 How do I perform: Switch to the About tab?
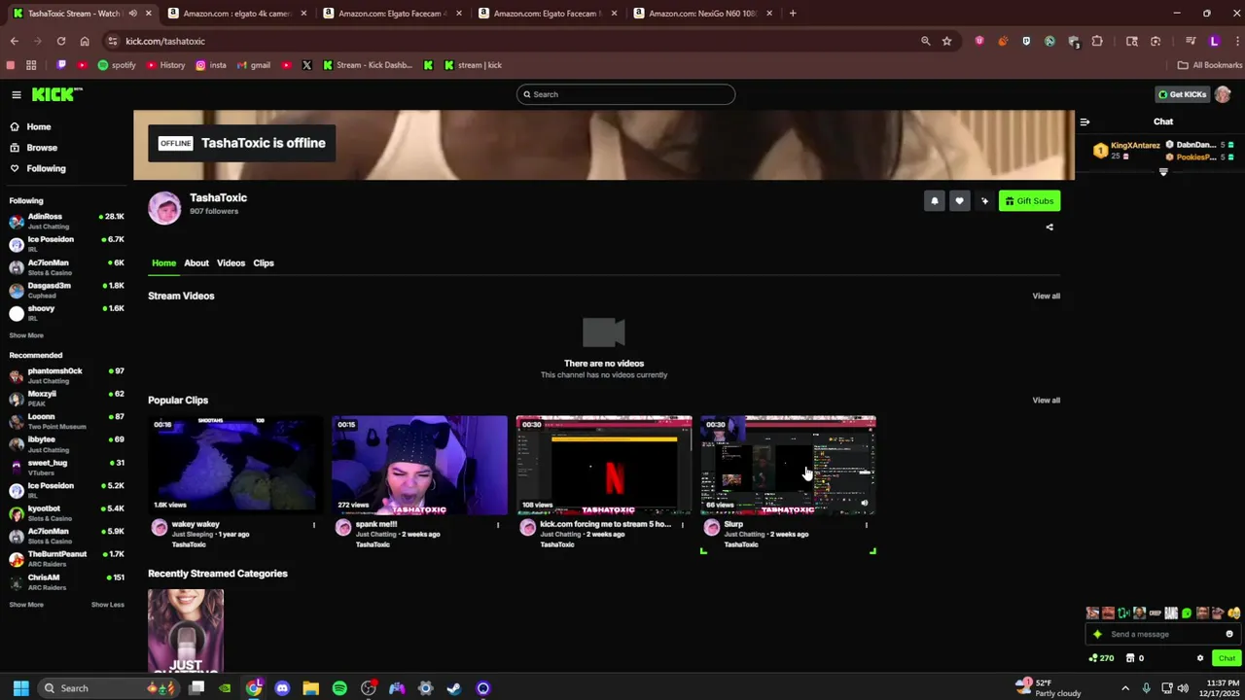(x=196, y=262)
